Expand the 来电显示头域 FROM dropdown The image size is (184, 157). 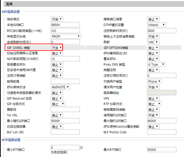coord(66,36)
